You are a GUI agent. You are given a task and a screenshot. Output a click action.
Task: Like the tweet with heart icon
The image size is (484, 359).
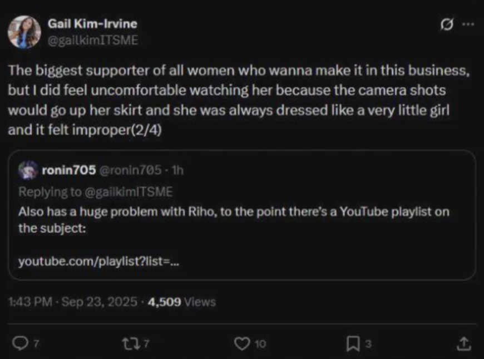(243, 343)
